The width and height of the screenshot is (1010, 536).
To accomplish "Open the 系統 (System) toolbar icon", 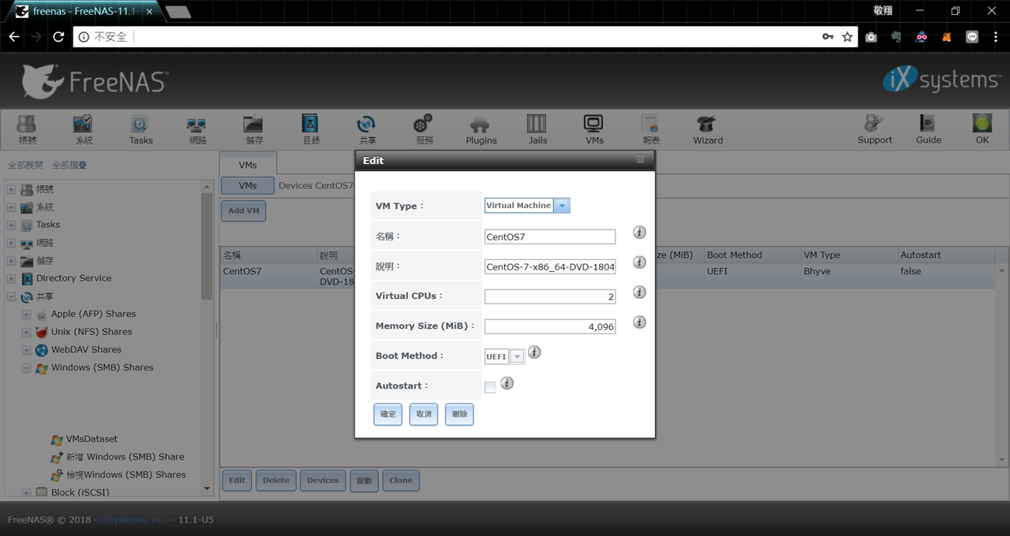I will pos(84,129).
